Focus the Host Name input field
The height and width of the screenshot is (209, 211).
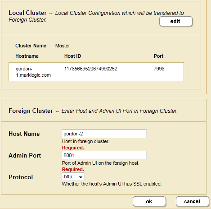104,134
